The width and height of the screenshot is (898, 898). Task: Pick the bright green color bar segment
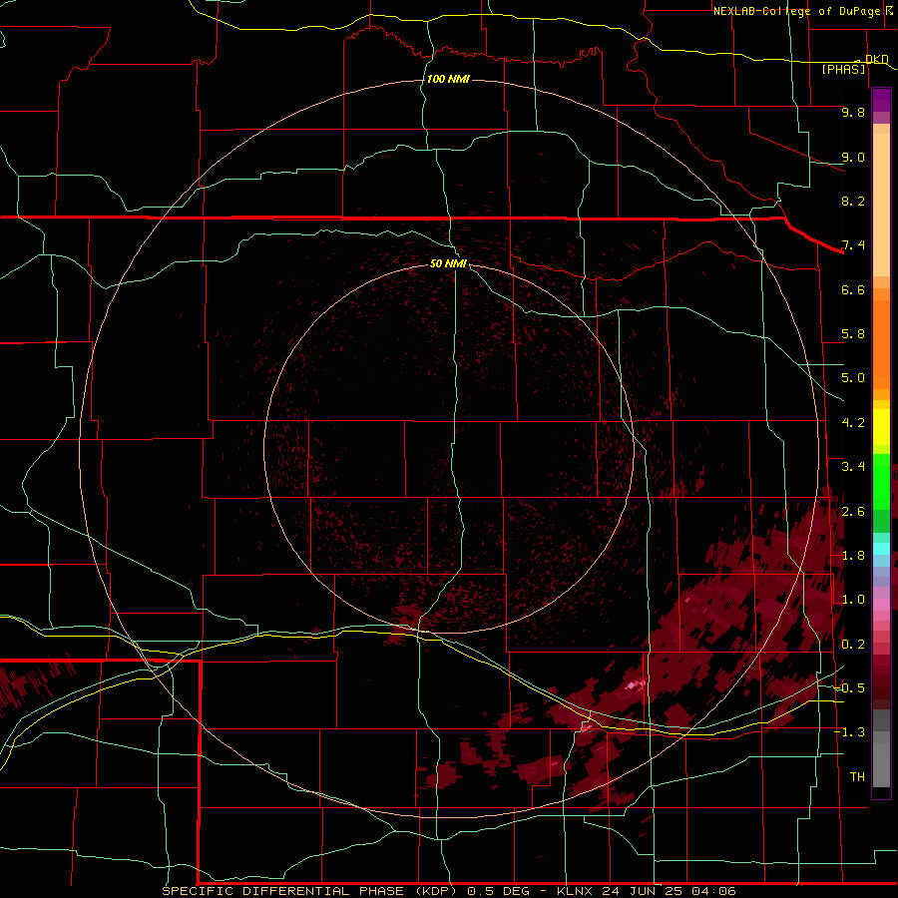coord(881,481)
